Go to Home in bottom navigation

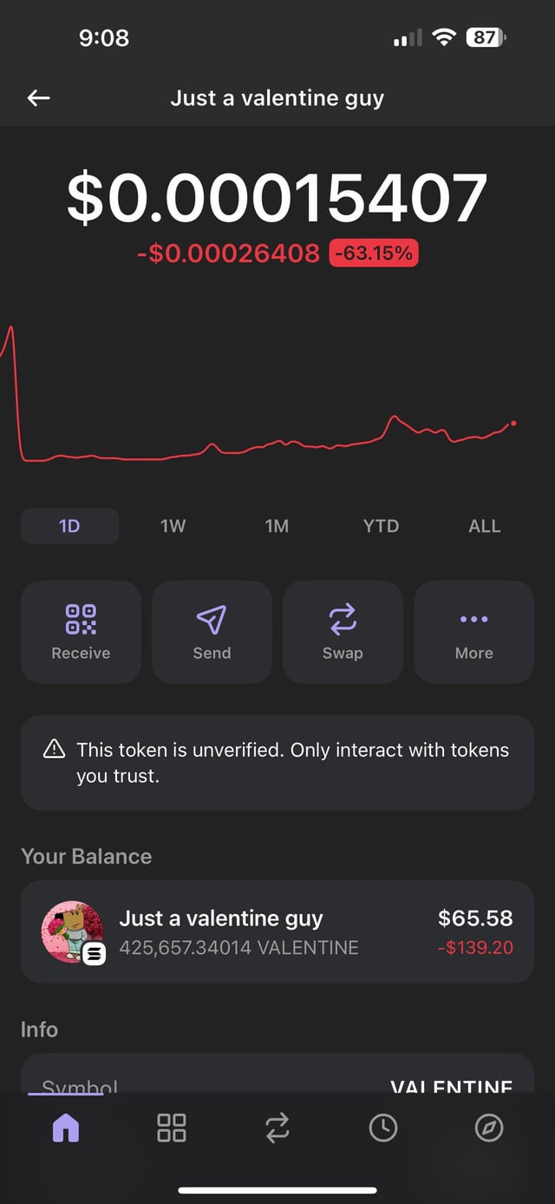pyautogui.click(x=66, y=1128)
